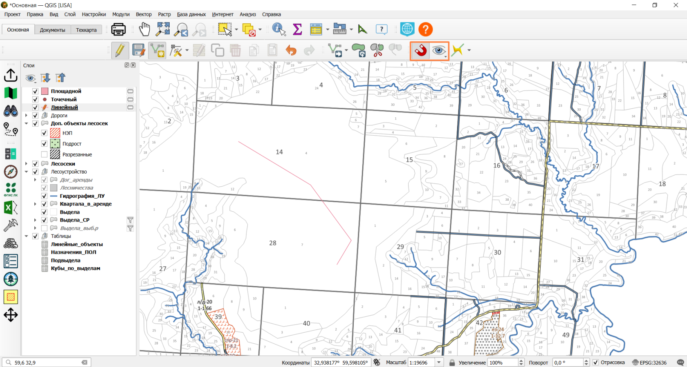Open the Excel export sidebar icon

[10, 208]
